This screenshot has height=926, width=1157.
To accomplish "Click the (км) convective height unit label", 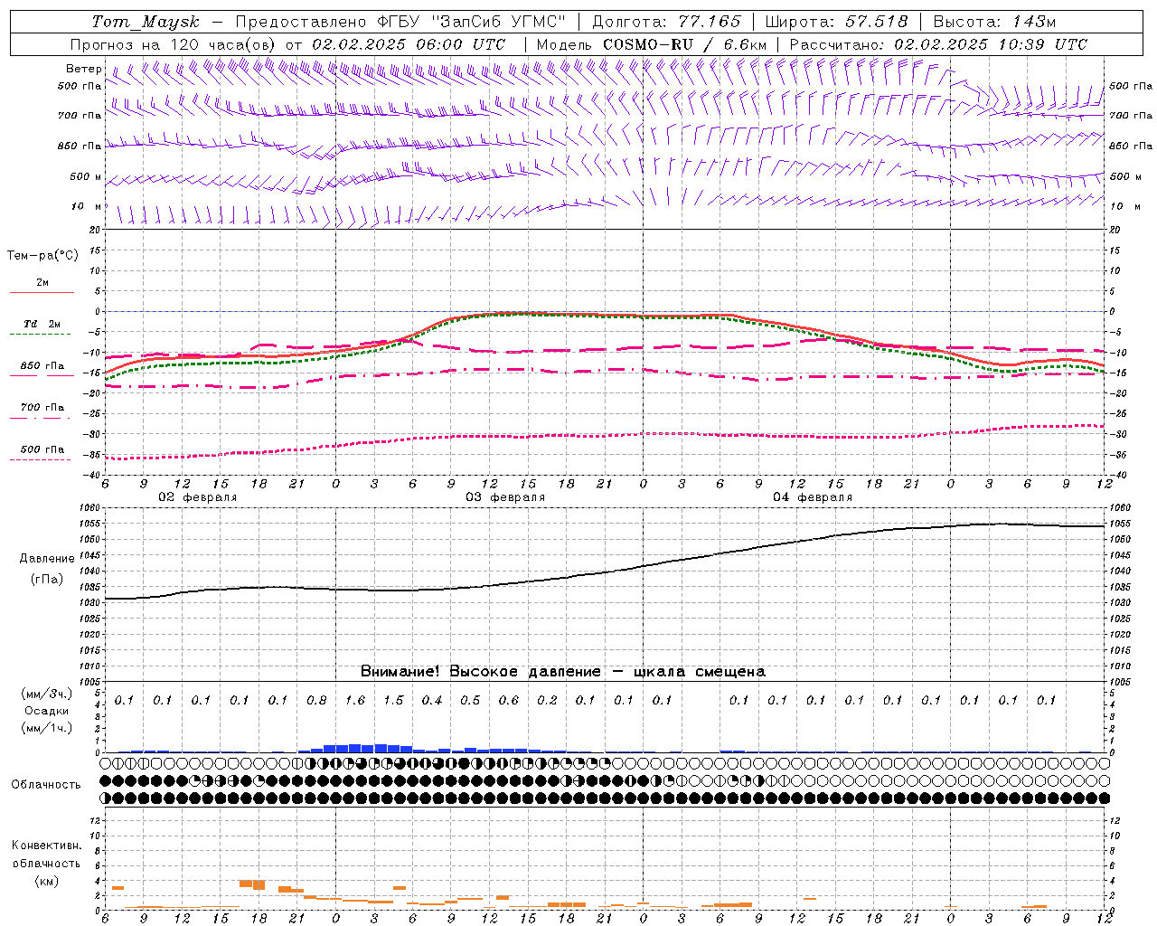I will (46, 881).
